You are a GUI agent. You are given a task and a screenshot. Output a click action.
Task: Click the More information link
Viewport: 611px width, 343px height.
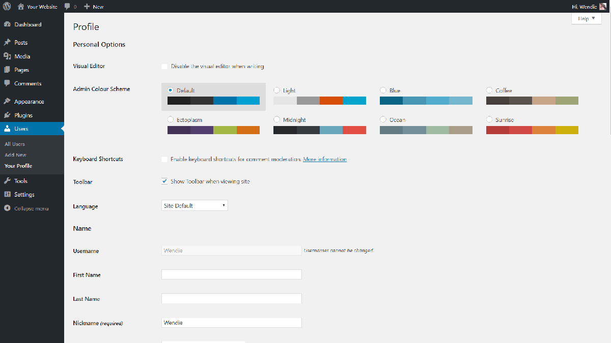(324, 159)
